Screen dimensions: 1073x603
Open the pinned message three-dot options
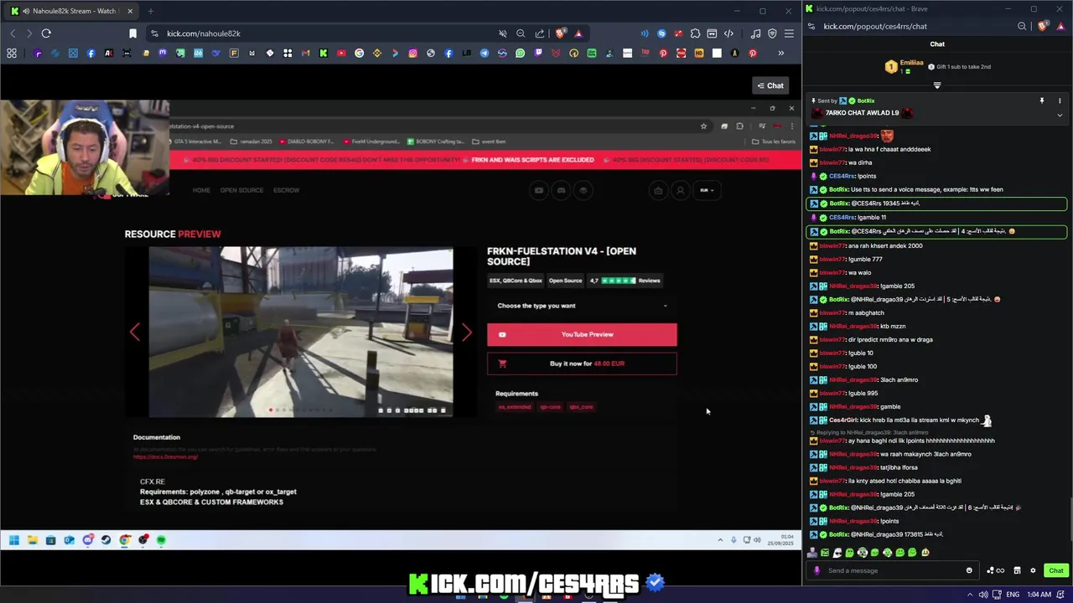click(x=1060, y=100)
